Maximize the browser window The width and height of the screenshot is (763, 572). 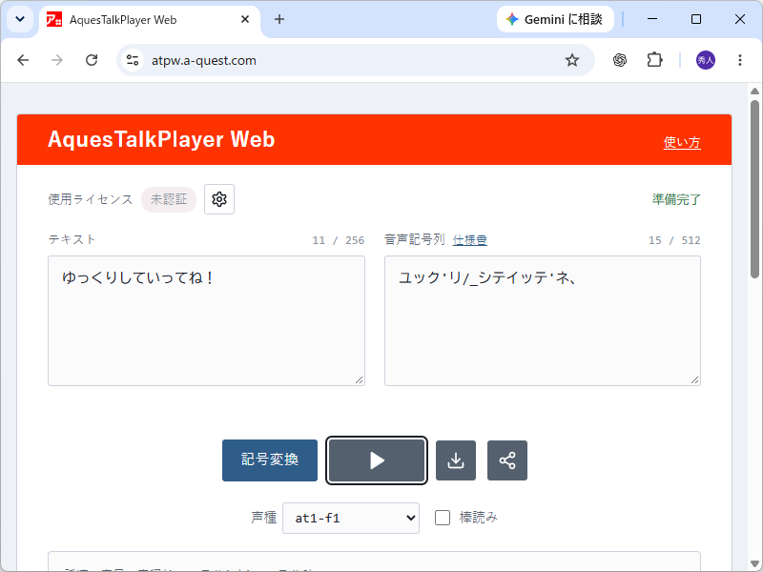696,19
